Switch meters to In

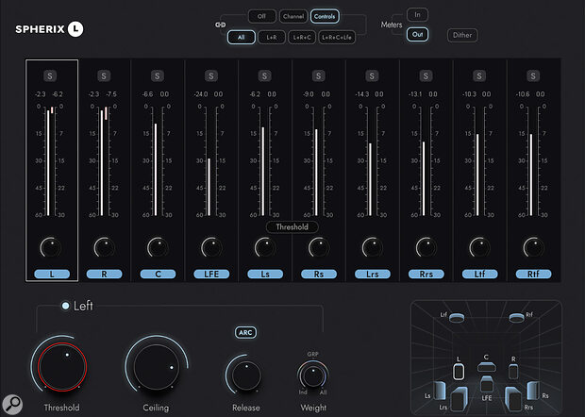click(417, 15)
